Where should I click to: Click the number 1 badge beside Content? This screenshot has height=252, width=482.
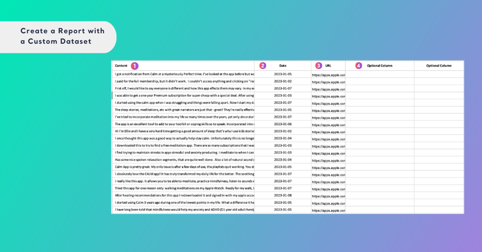tap(134, 66)
